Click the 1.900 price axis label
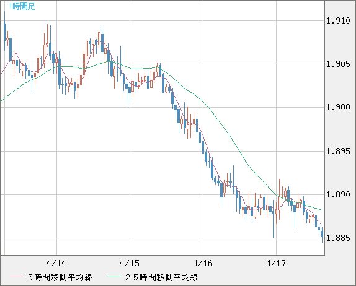 338,107
